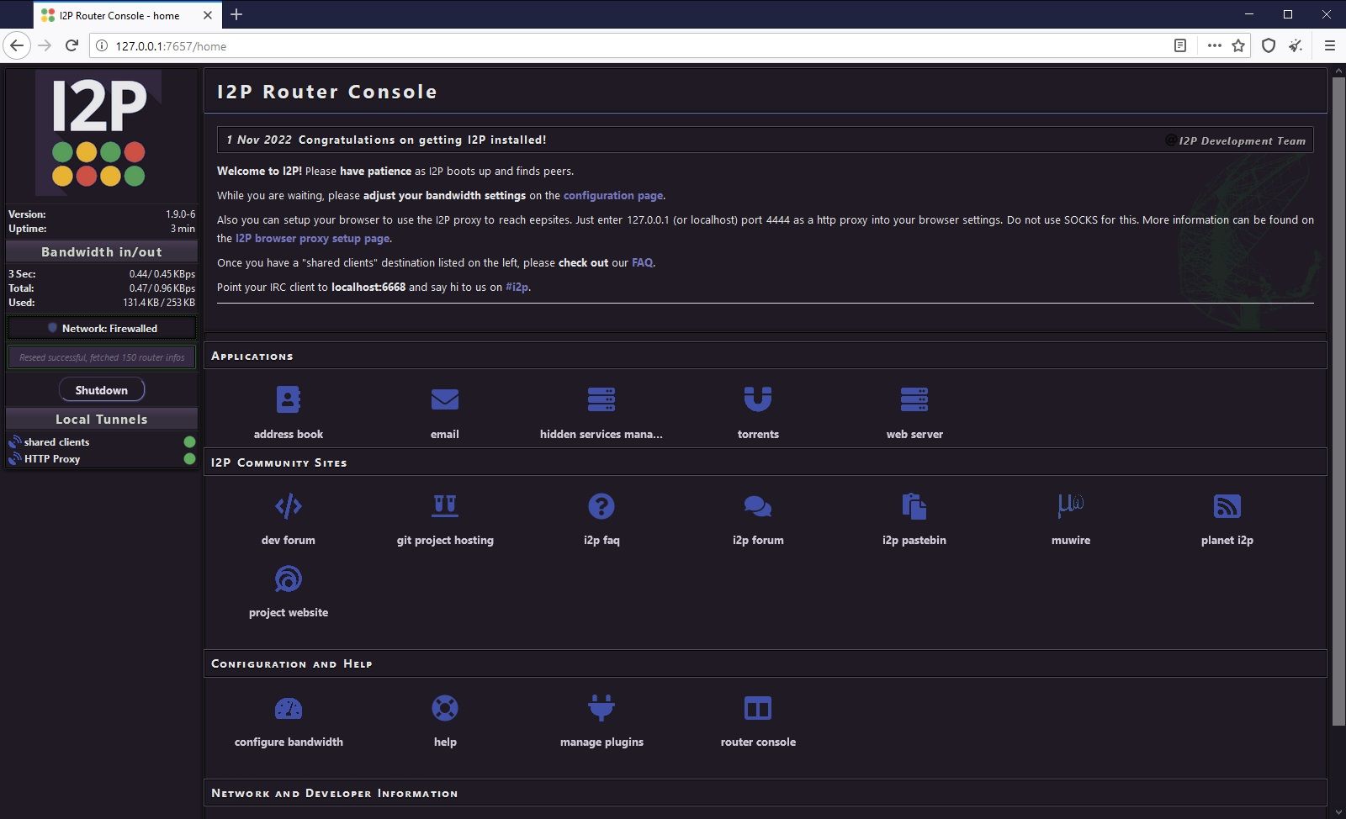This screenshot has width=1346, height=819.
Task: Open the I2P Development Team author link
Action: coord(1242,140)
